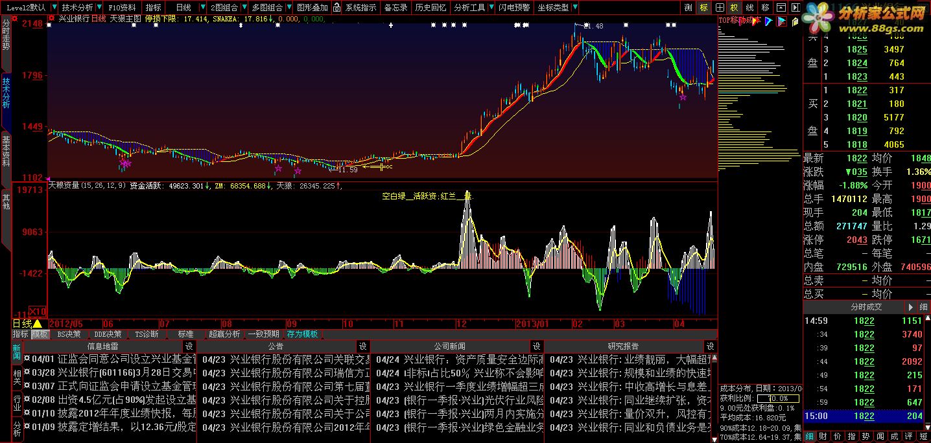Open the 备忘录 memo button
Viewport: 931px width, 443px height.
[395, 8]
